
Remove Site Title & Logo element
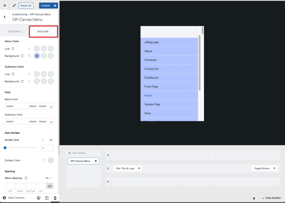click(x=139, y=168)
